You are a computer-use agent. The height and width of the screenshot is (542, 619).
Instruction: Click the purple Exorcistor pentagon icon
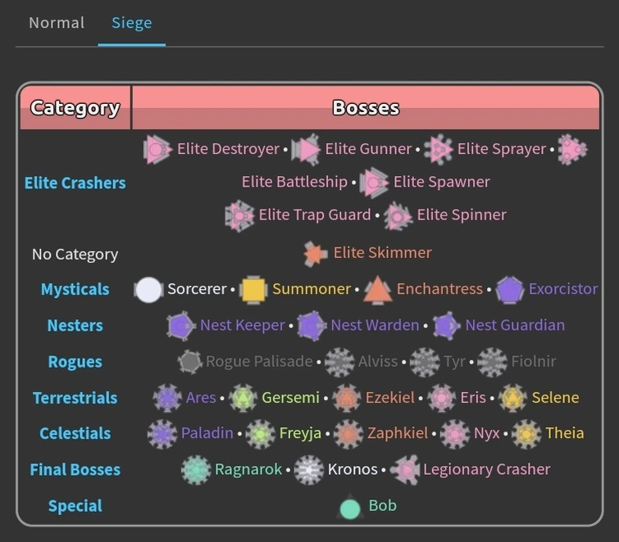[x=510, y=290]
